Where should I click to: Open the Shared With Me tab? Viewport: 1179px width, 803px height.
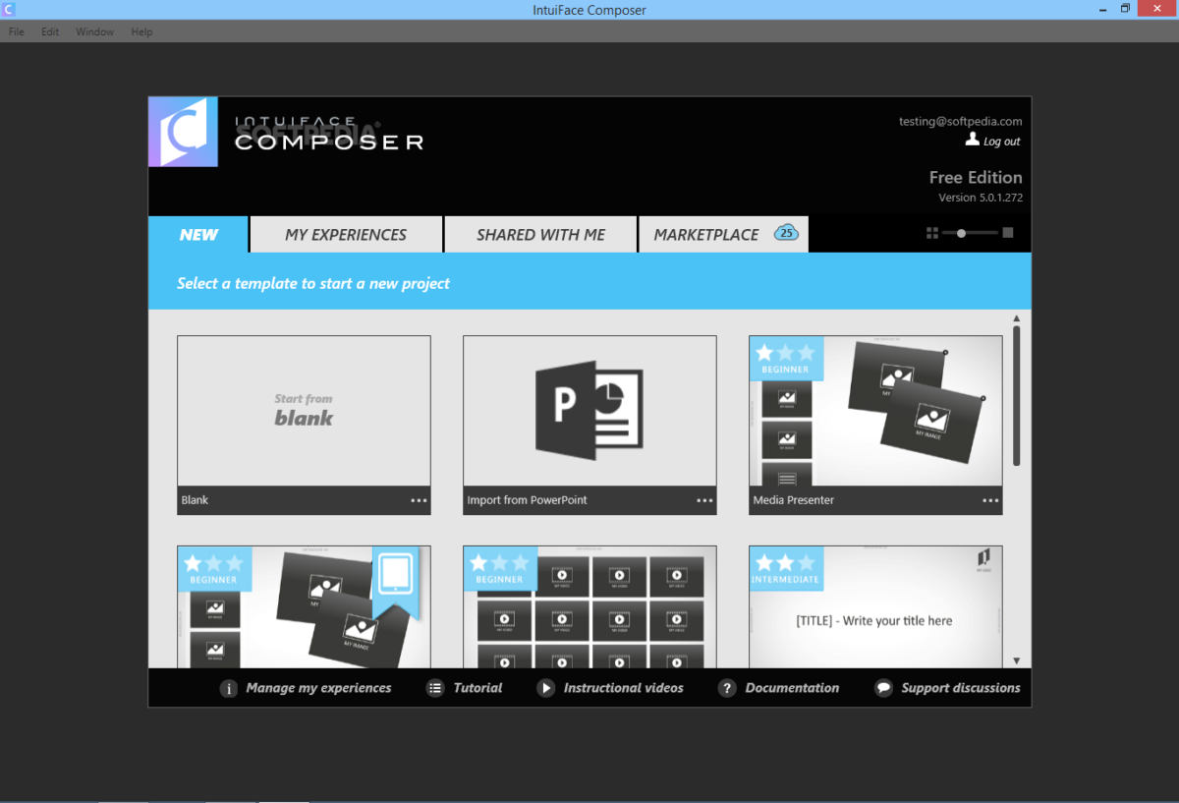540,235
